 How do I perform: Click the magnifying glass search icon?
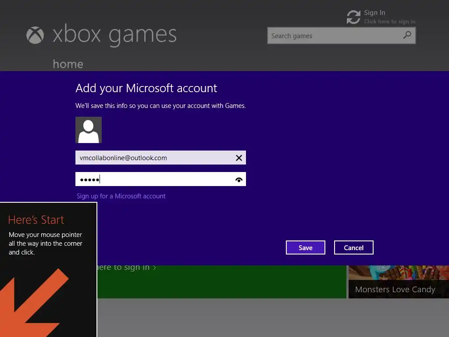[407, 35]
